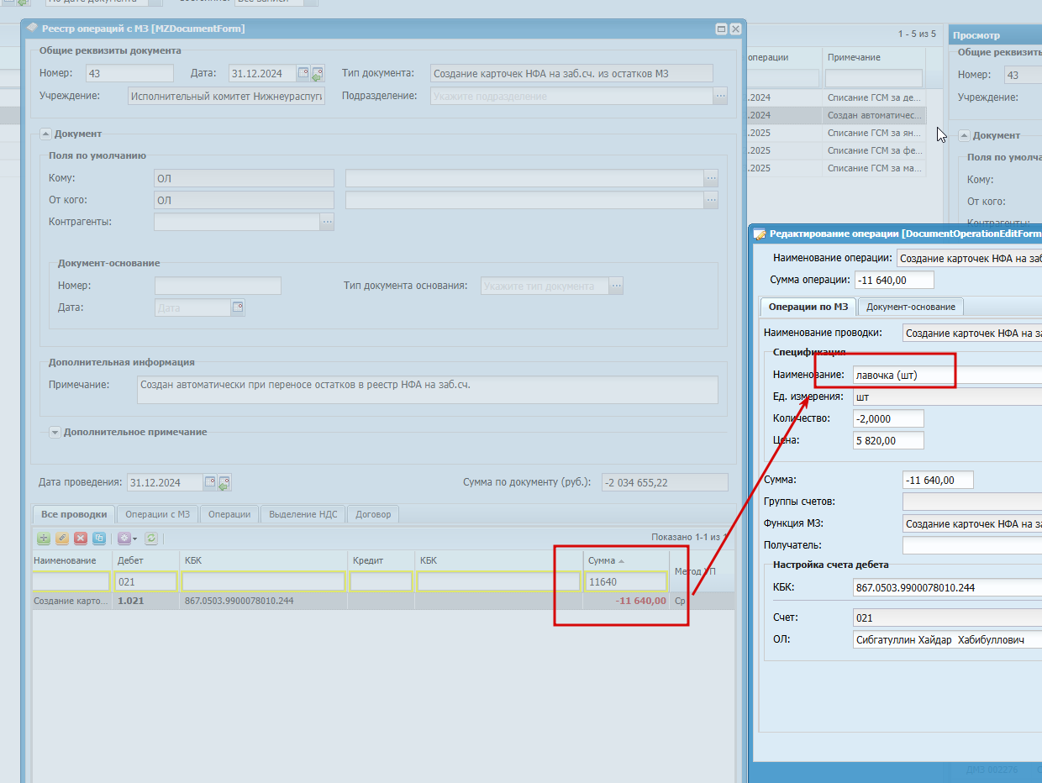Sort grid by the Сумма column header
This screenshot has width=1042, height=783.
click(x=625, y=560)
